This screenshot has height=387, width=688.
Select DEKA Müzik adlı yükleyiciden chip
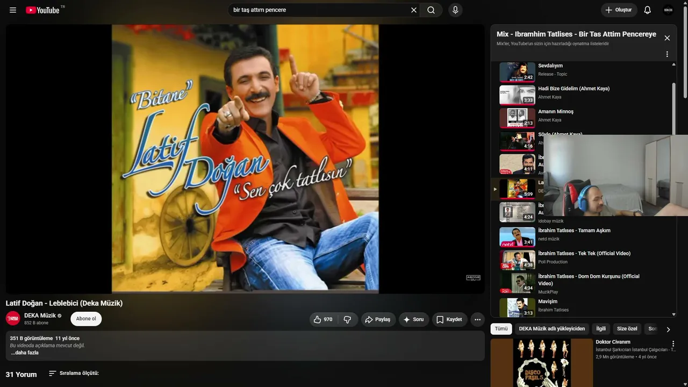coord(552,329)
